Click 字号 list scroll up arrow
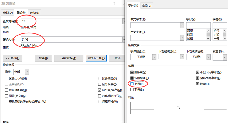The image size is (228, 123). tap(225, 31)
